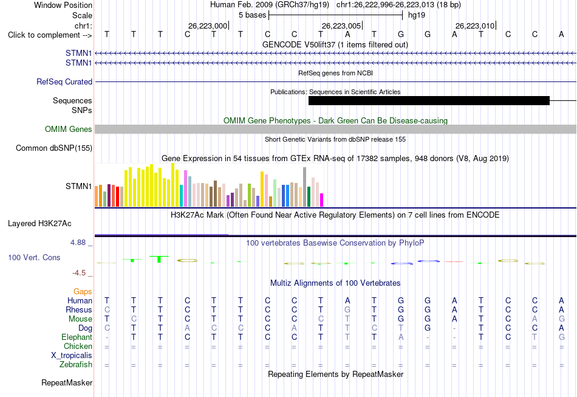Click the Gaps label in Multiz track
The image size is (577, 397).
pos(83,292)
